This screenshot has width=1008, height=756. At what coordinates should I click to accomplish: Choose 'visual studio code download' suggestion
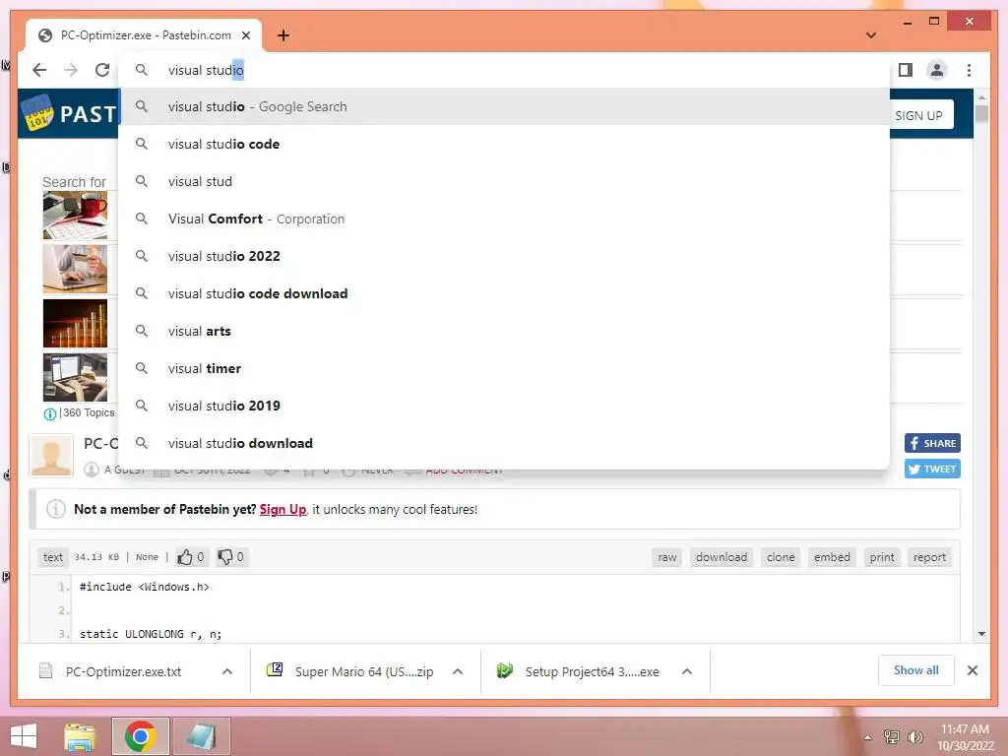504,293
